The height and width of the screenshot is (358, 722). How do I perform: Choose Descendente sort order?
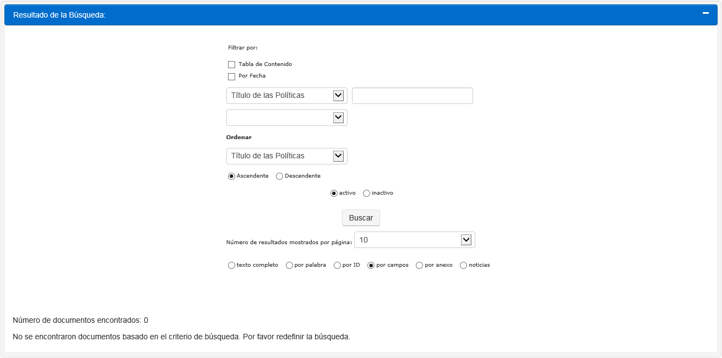[x=280, y=177]
